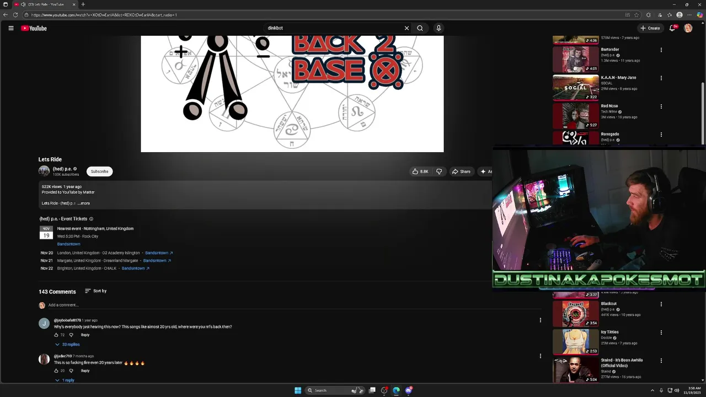Screen dimensions: 706x397
Task: Open YouTube account avatar menu
Action: 688,28
